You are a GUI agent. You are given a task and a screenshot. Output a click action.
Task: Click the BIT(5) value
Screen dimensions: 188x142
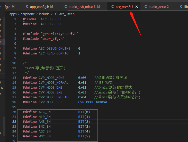84,136
